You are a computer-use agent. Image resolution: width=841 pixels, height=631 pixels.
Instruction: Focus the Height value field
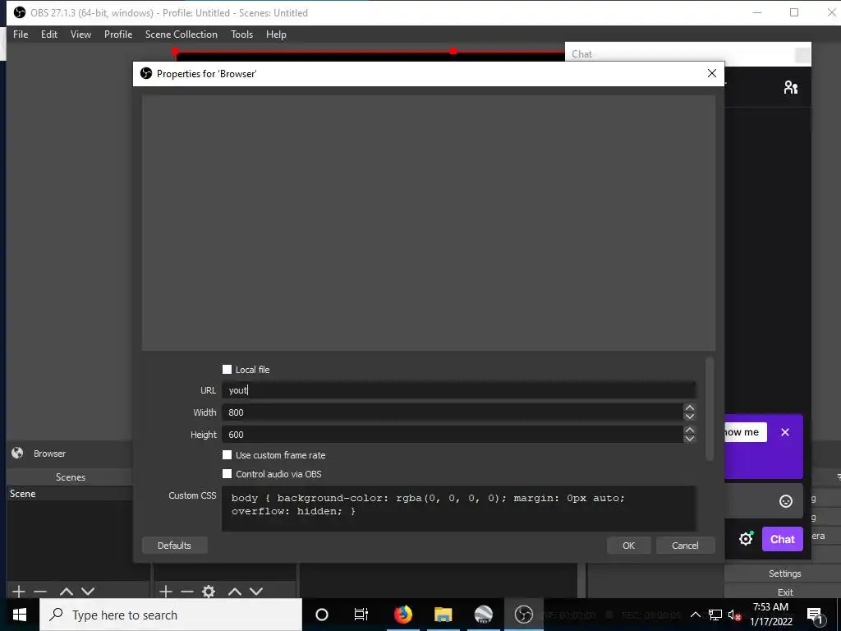click(x=453, y=434)
